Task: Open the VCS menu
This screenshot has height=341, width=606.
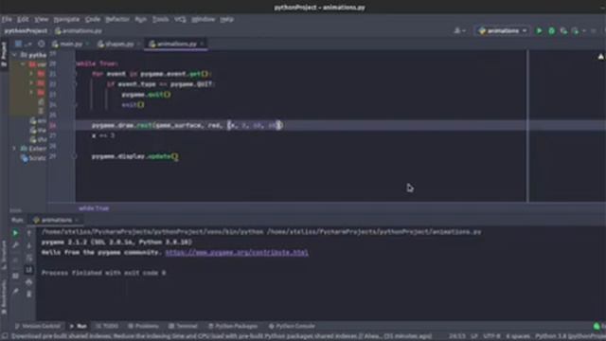Action: pos(180,19)
